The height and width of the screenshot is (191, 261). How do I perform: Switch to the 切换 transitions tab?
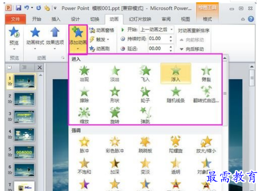coord(95,19)
